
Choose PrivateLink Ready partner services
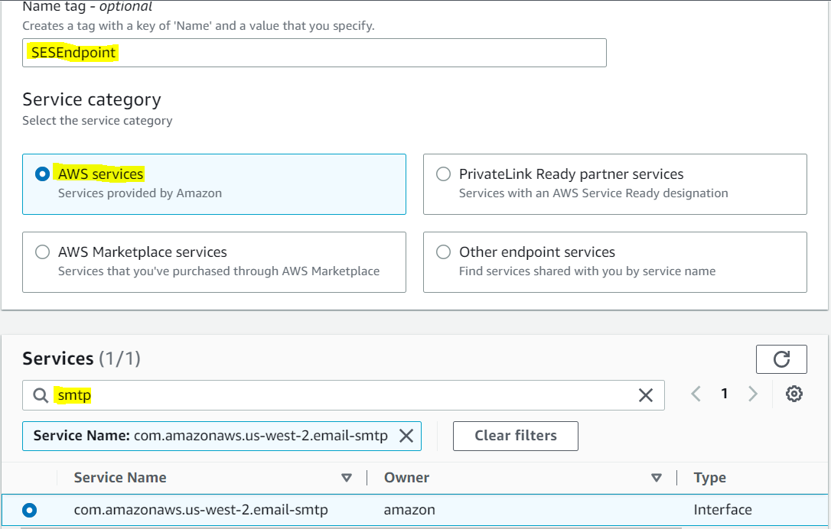pyautogui.click(x=444, y=174)
